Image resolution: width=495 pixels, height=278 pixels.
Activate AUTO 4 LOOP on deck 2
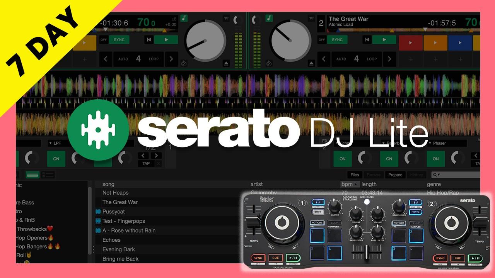click(357, 59)
